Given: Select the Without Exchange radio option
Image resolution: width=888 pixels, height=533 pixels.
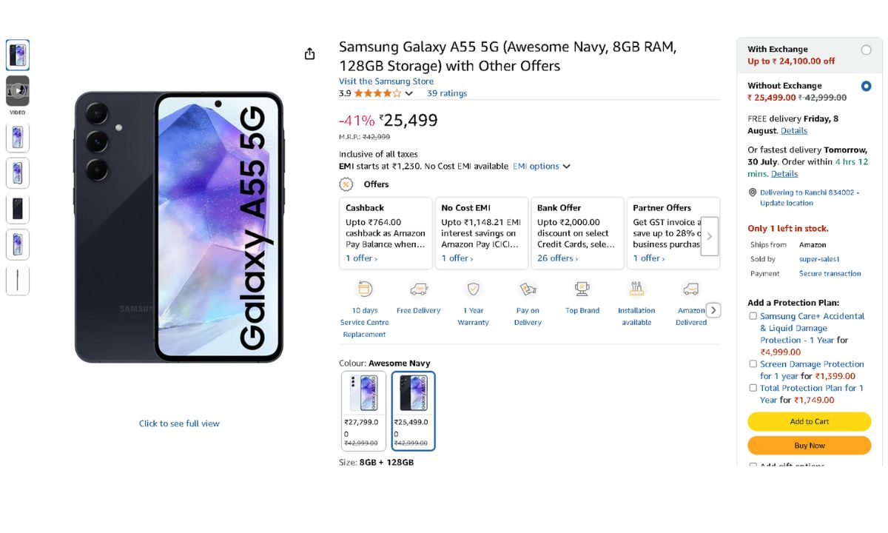Looking at the screenshot, I should (866, 86).
